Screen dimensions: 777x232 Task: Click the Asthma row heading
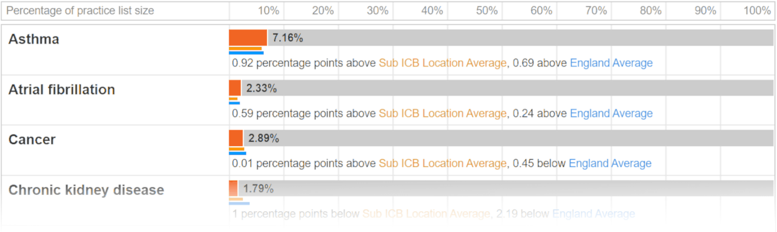pos(34,39)
